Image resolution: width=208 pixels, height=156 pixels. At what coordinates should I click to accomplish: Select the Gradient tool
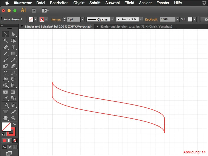pyautogui.click(x=13, y=92)
